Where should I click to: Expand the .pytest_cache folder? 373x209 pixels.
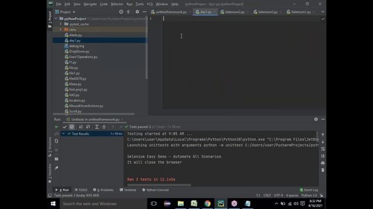pos(61,24)
